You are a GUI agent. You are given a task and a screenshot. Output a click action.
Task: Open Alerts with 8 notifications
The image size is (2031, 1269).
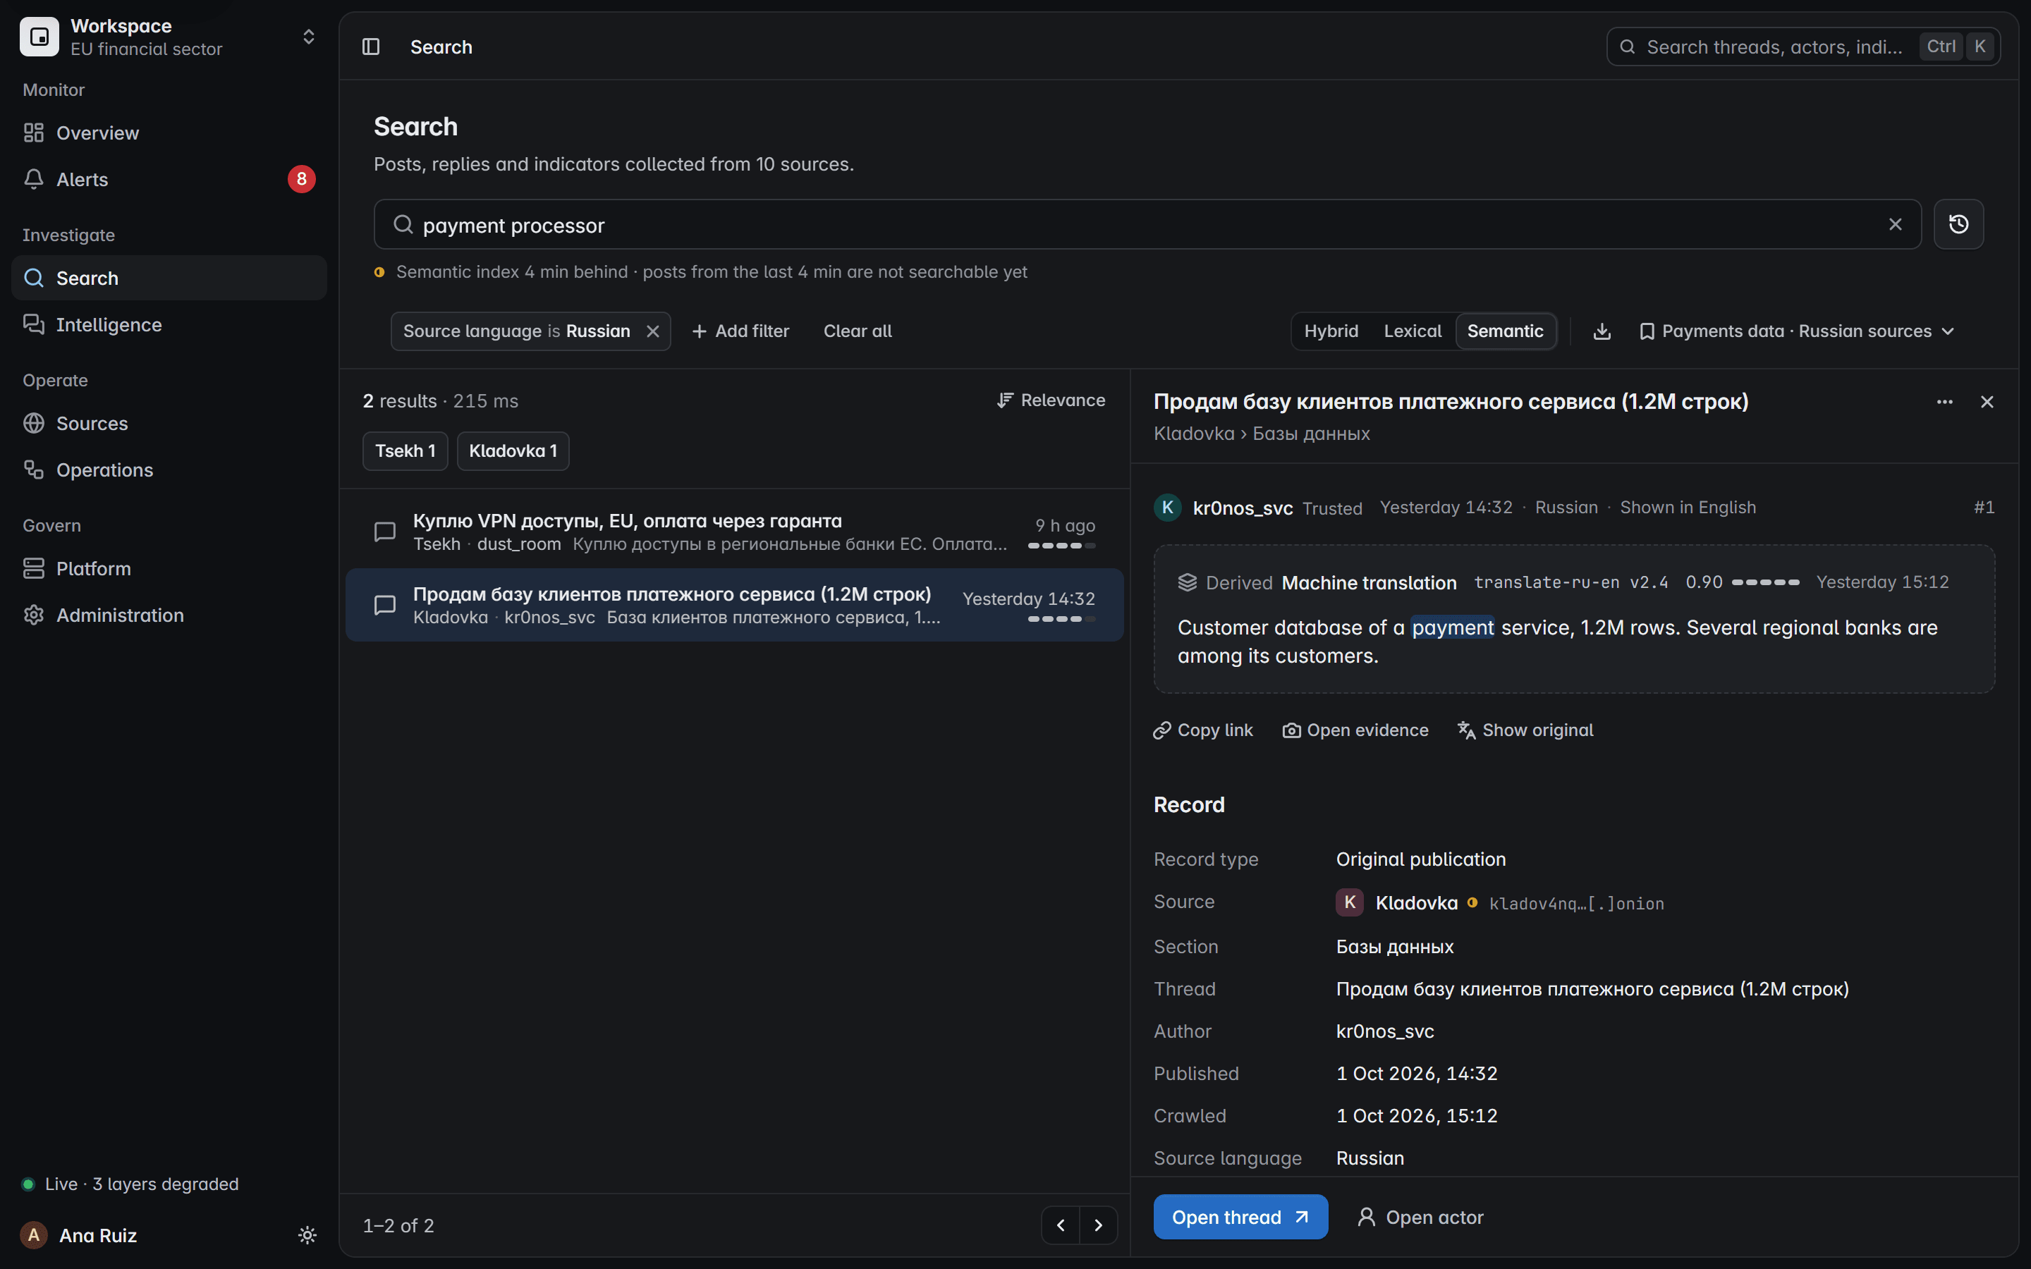pyautogui.click(x=169, y=179)
